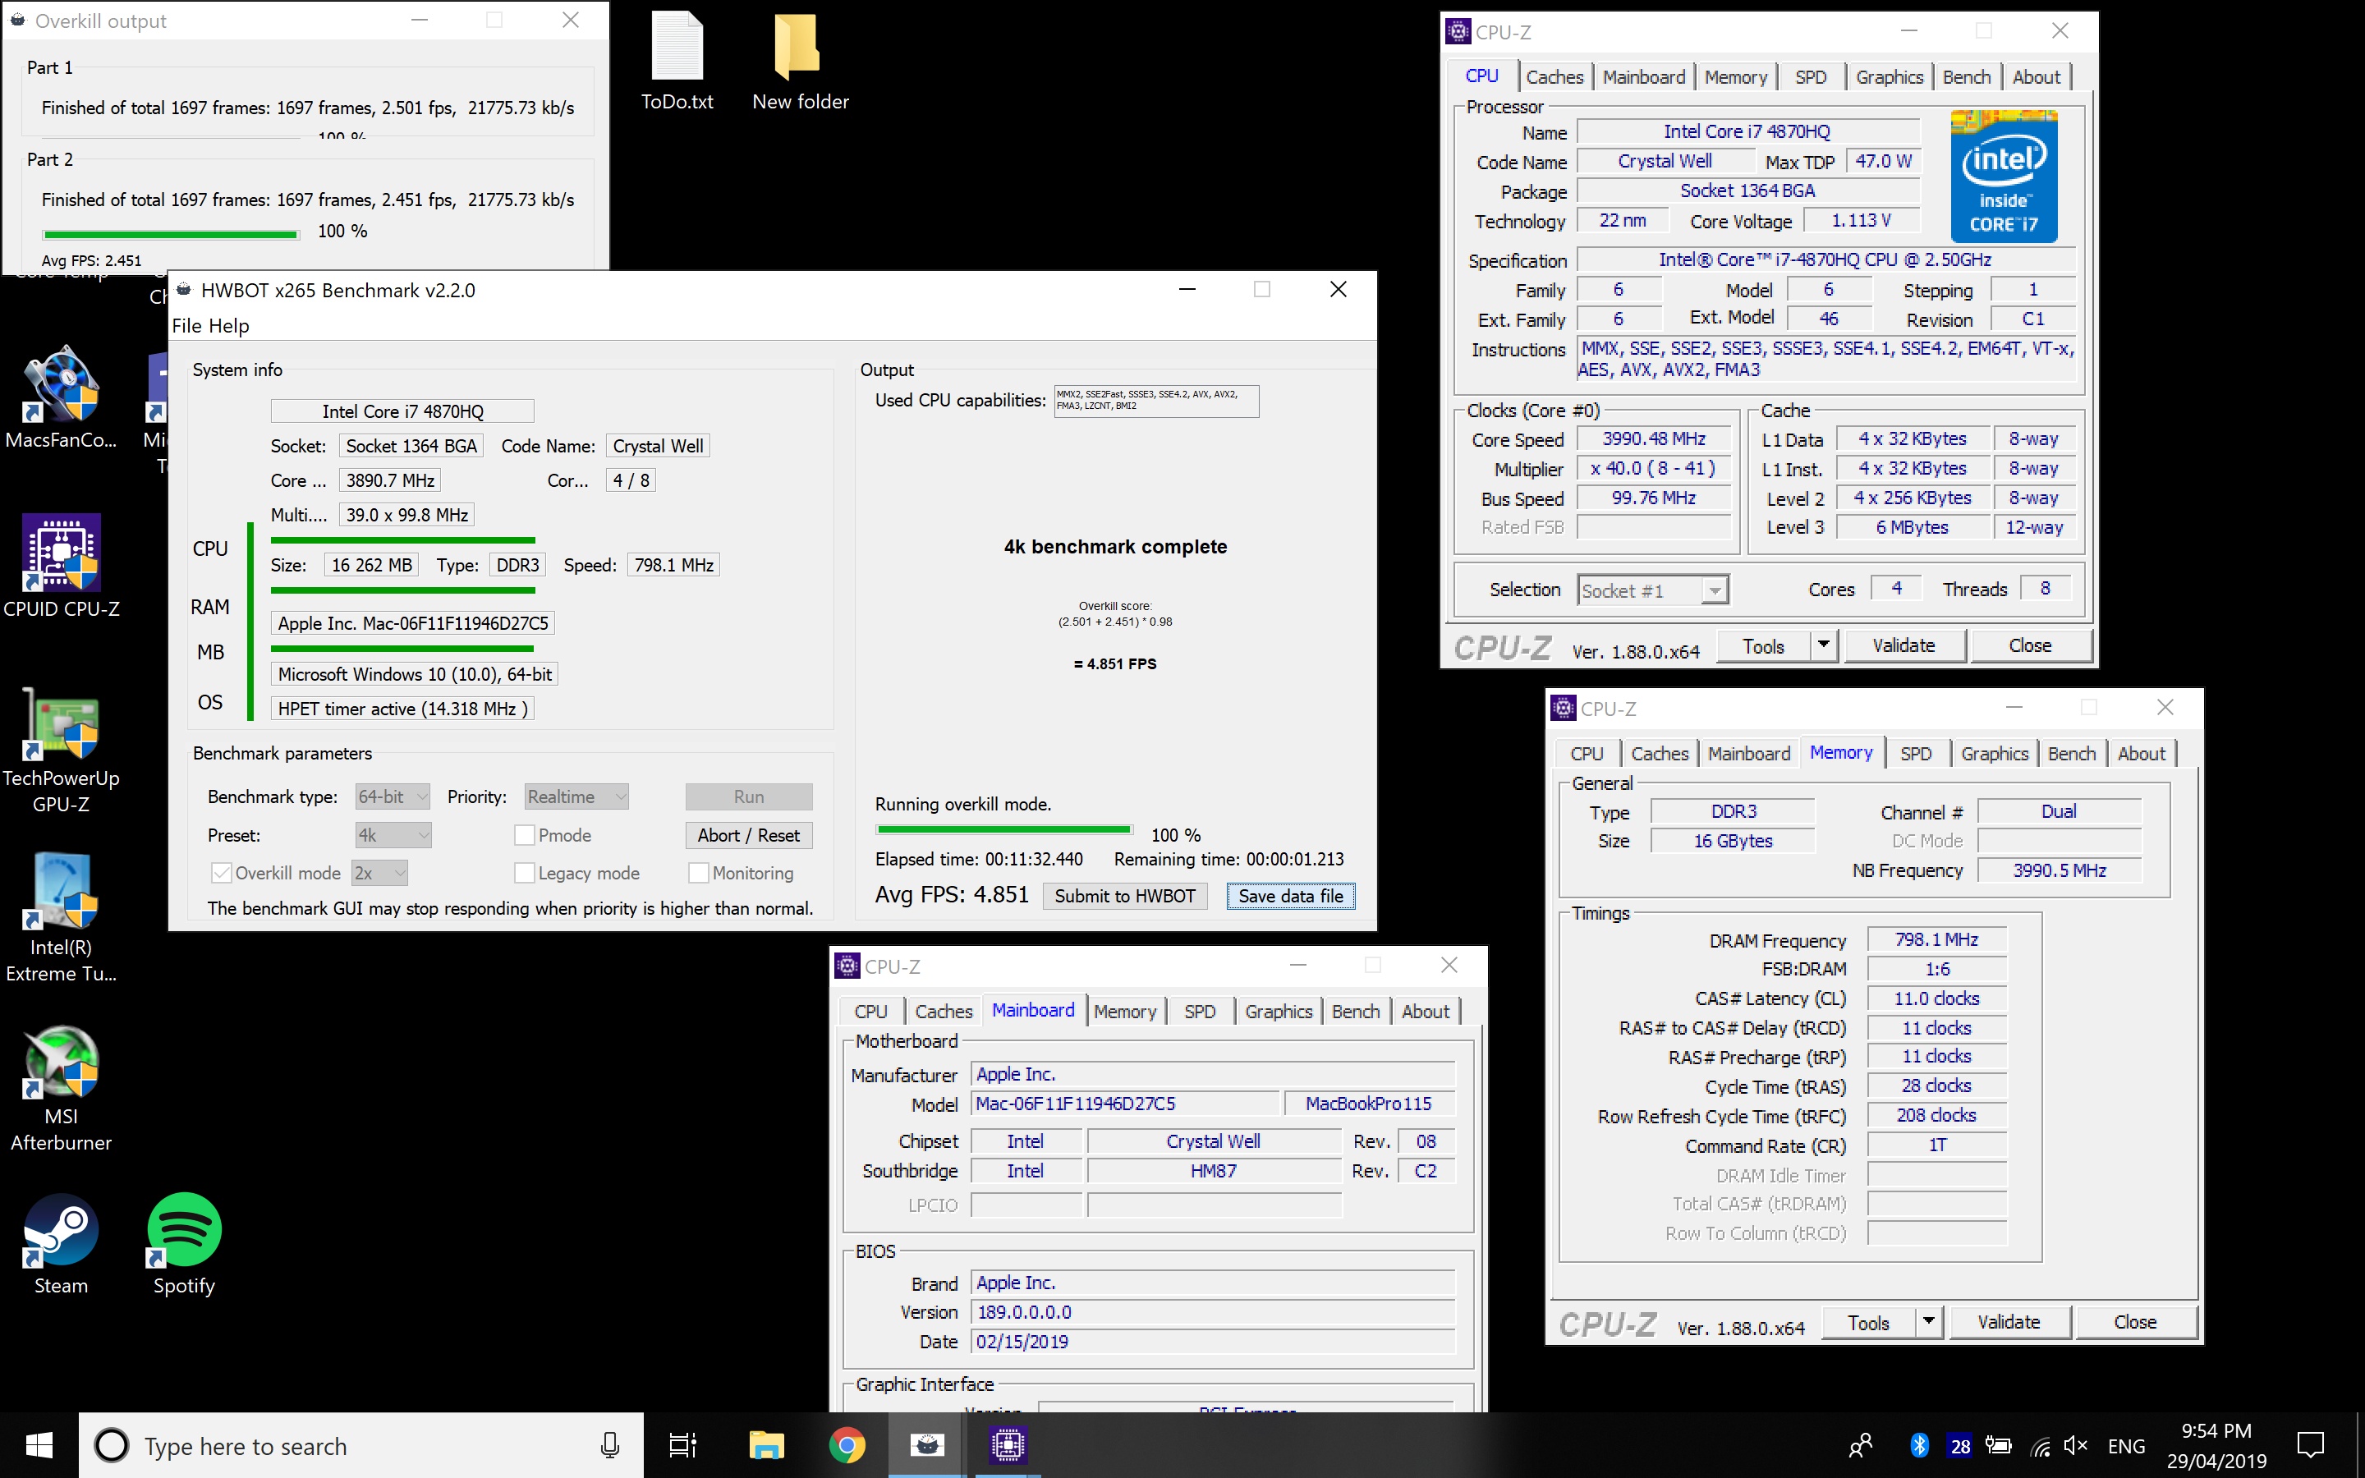
Task: Click the Intel Core i7 logo in CPU-Z
Action: [2004, 176]
